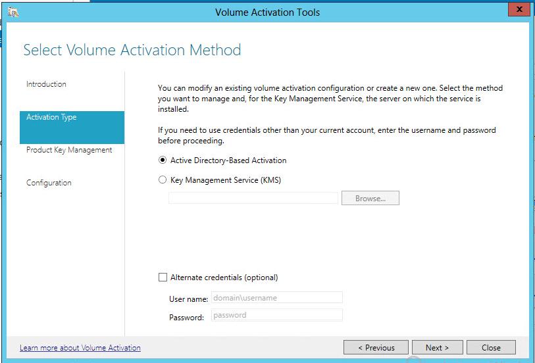Click the Previous button
535x363 pixels.
(x=376, y=348)
